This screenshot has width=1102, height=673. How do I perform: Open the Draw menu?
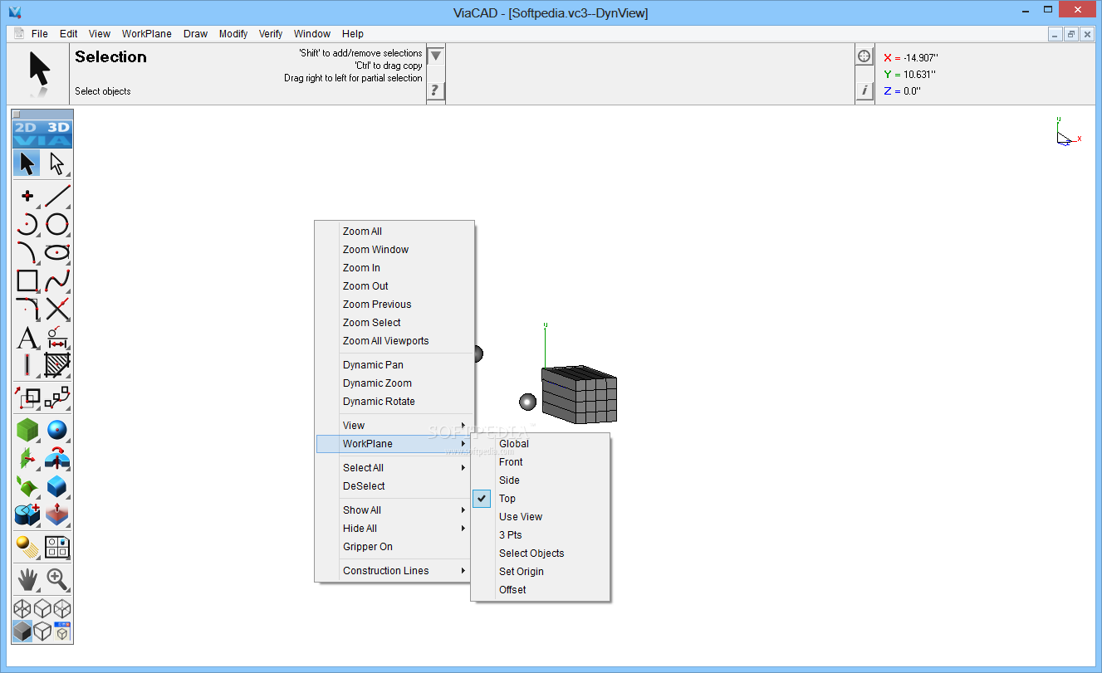[x=195, y=34]
